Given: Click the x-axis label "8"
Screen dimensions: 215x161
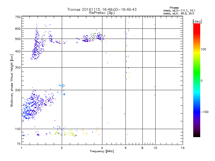Looking at the screenshot, I should 142,148.
